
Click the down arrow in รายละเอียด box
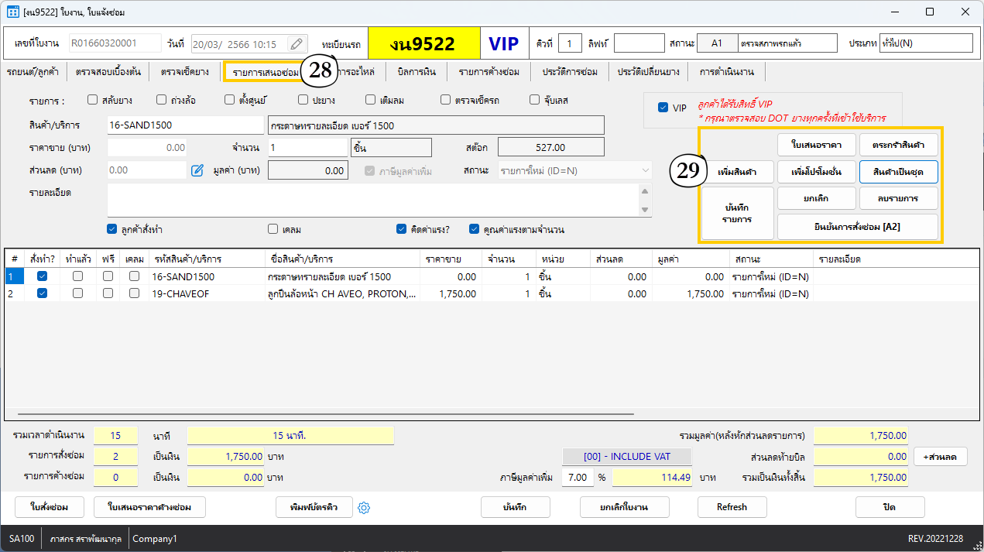click(645, 210)
